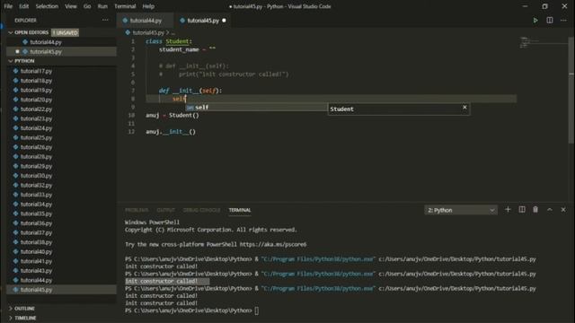Maximize panel size with up chevron
This screenshot has width=575, height=323.
[x=549, y=210]
